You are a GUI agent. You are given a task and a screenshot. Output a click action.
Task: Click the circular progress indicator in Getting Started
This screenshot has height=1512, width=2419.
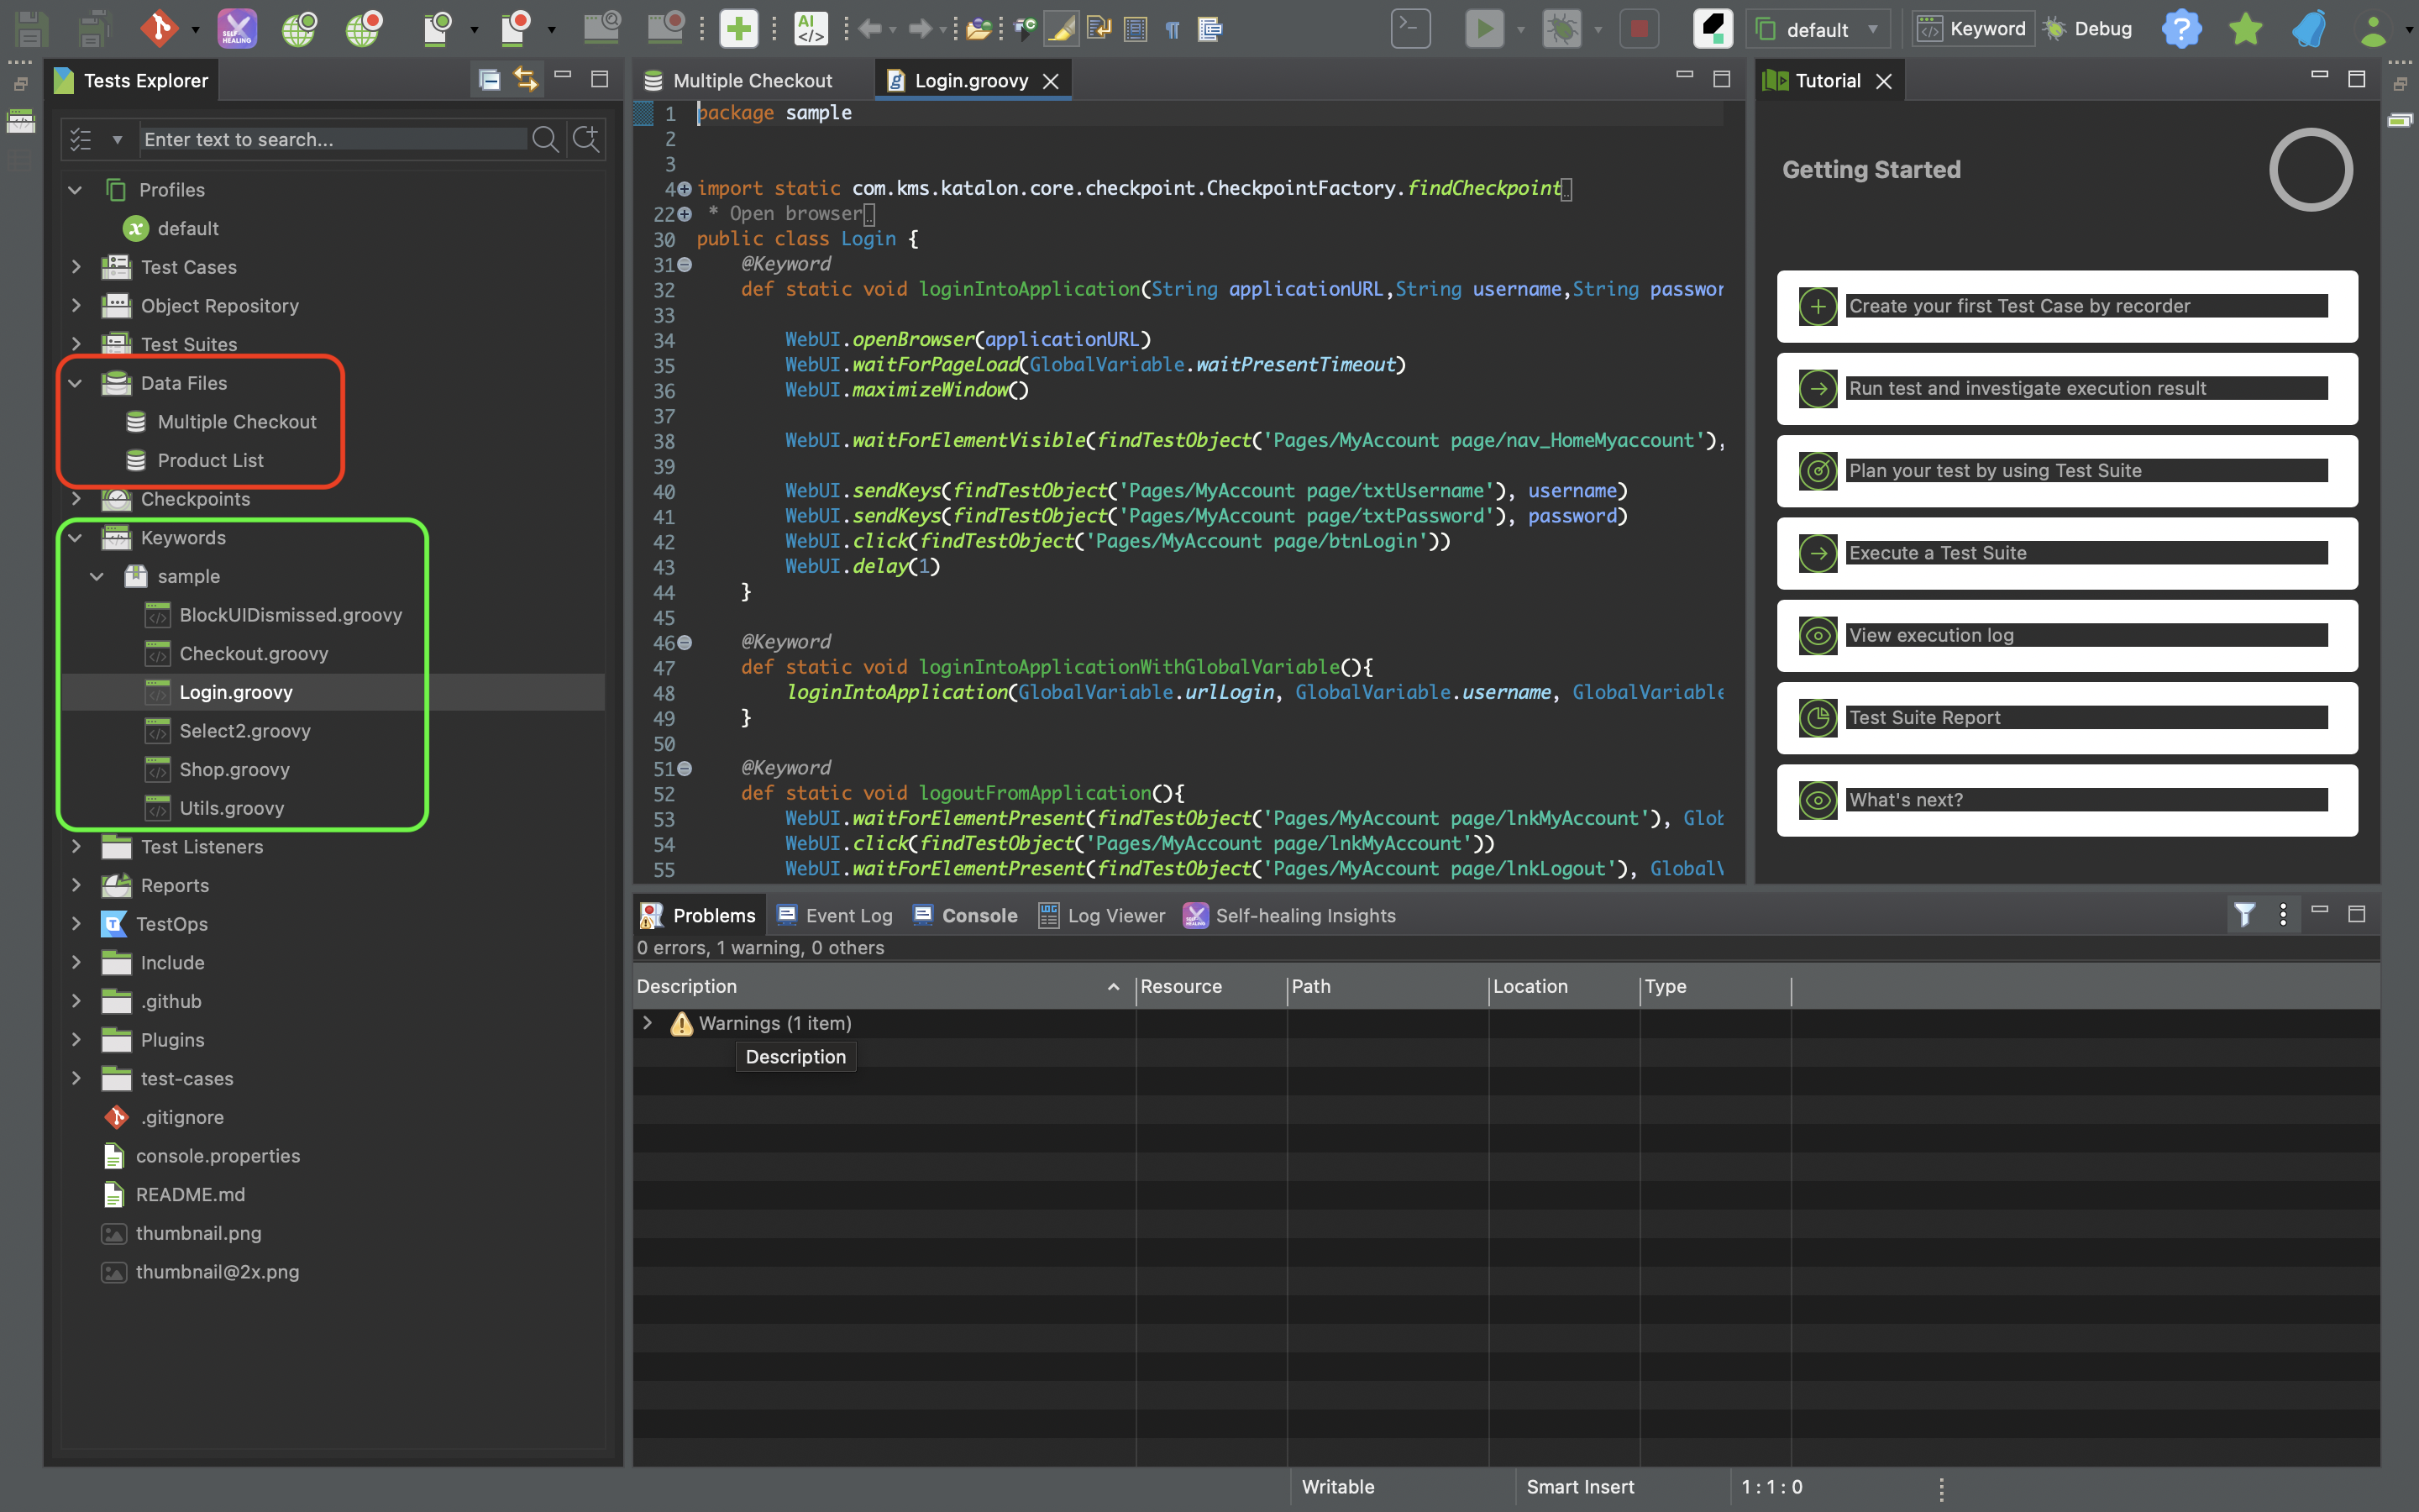[2309, 169]
